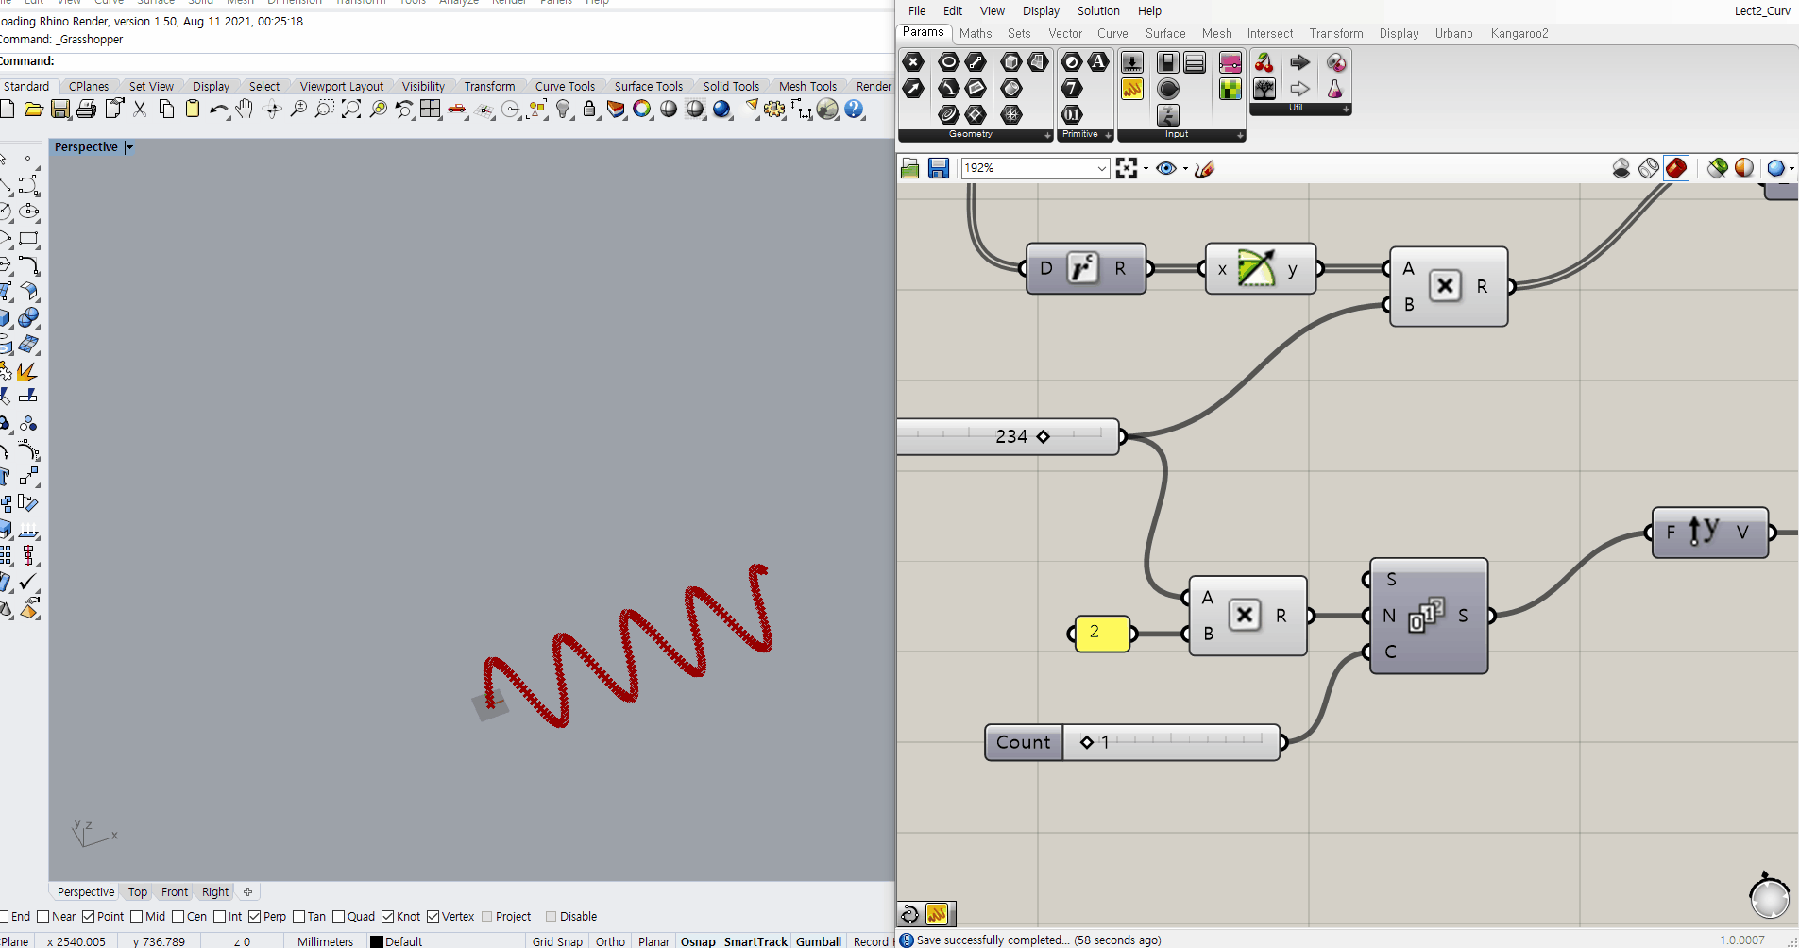Switch to the Maths tab in Grasshopper
Image resolution: width=1799 pixels, height=948 pixels.
click(x=976, y=33)
